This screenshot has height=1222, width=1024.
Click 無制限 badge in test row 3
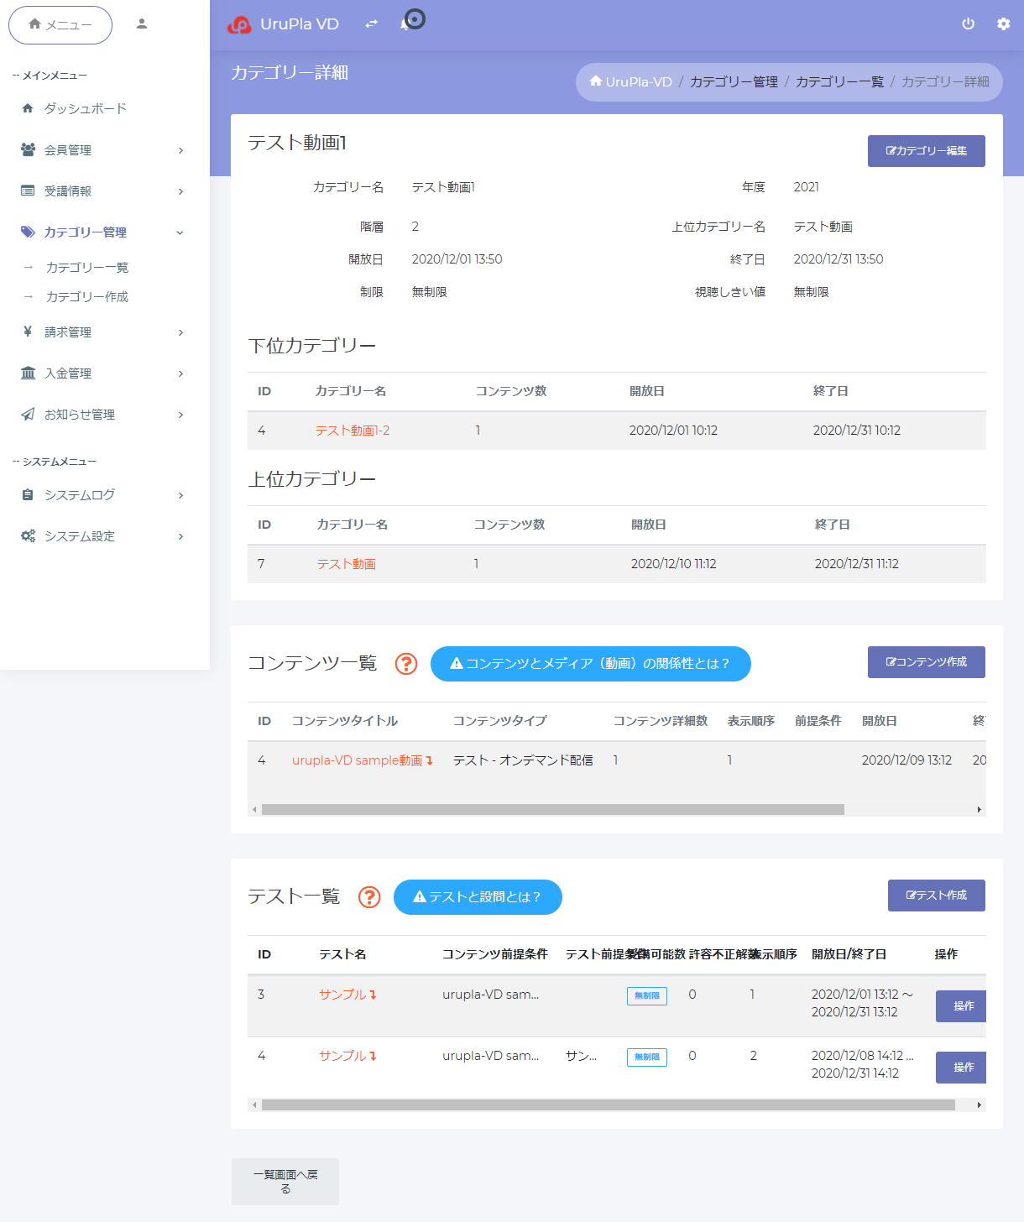pyautogui.click(x=647, y=996)
